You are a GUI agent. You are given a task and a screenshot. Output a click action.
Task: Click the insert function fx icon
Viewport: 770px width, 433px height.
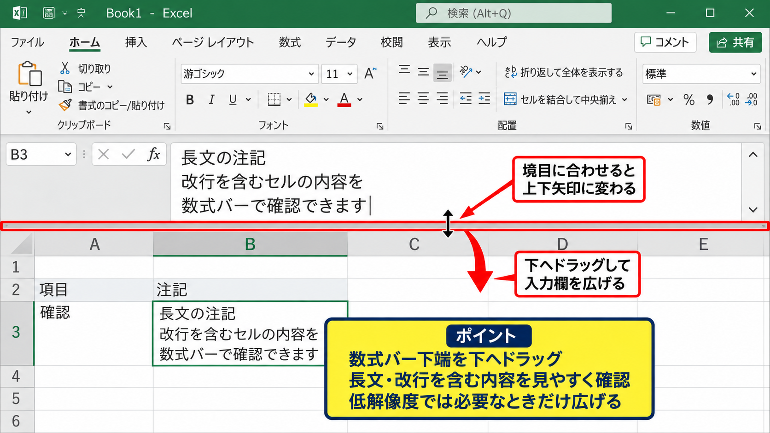pos(153,155)
